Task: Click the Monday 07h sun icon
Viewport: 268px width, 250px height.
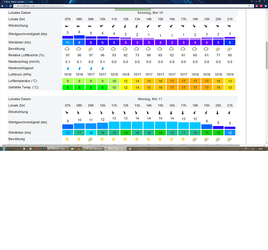Action: click(x=68, y=139)
